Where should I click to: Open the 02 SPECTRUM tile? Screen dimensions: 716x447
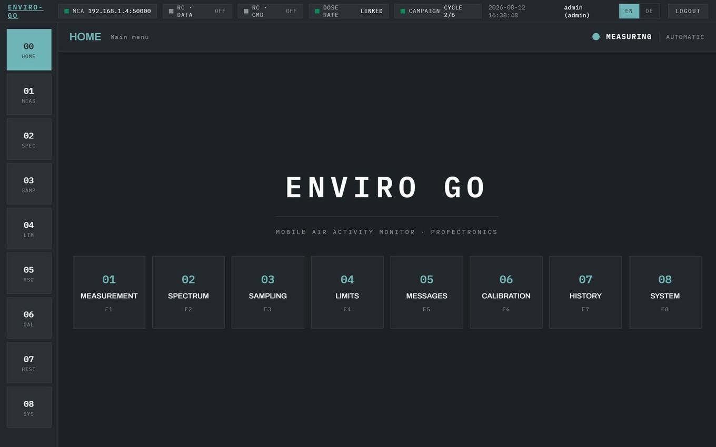[188, 292]
